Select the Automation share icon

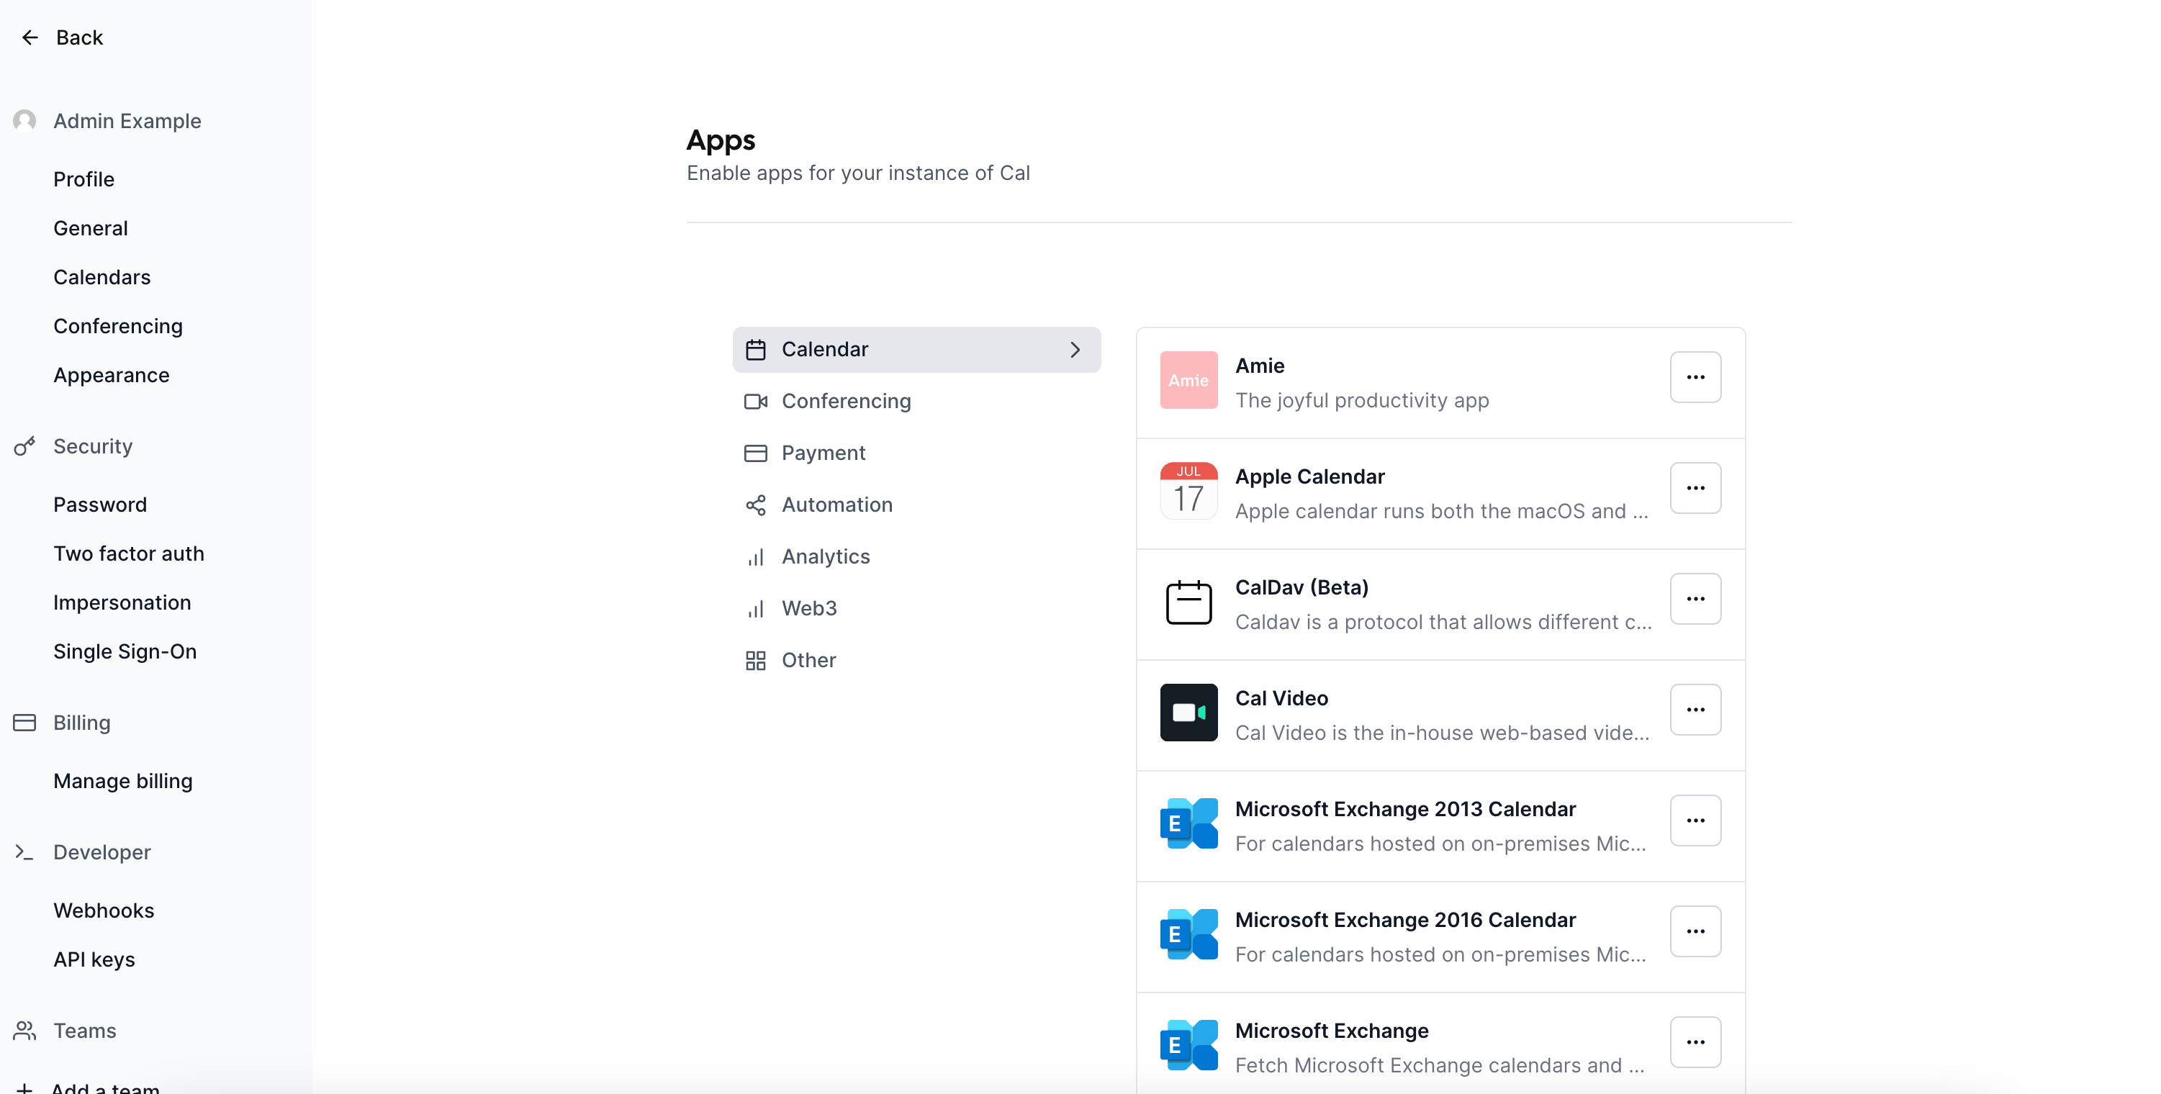click(x=756, y=505)
